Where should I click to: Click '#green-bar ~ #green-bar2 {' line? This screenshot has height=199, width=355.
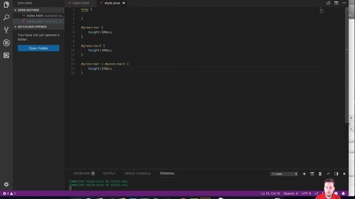(x=105, y=64)
